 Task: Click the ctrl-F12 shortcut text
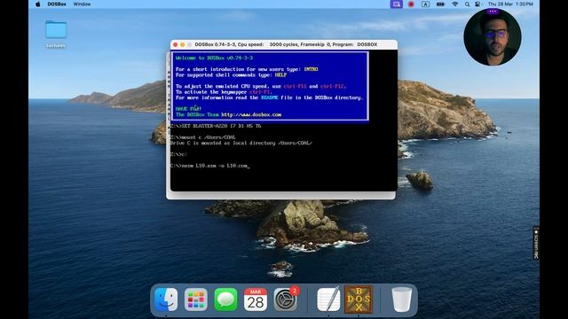click(x=333, y=87)
